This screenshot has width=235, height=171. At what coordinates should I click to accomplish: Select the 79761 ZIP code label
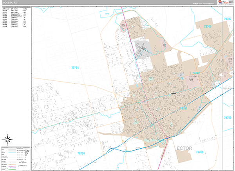(184, 109)
